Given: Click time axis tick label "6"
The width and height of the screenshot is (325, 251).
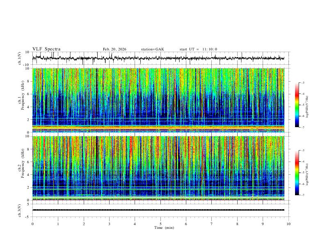Looking at the screenshot, I should coord(186,224).
